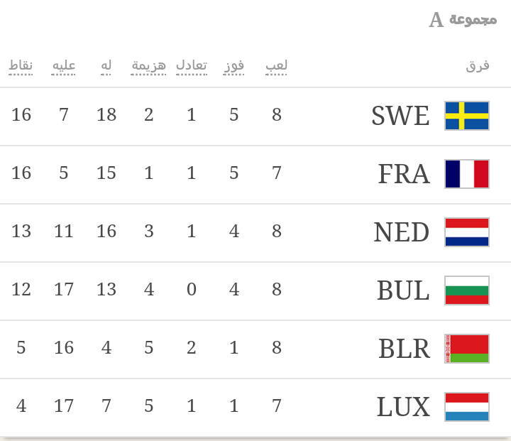Image resolution: width=511 pixels, height=441 pixels.
Task: Open the SWE team link
Action: pyautogui.click(x=400, y=116)
